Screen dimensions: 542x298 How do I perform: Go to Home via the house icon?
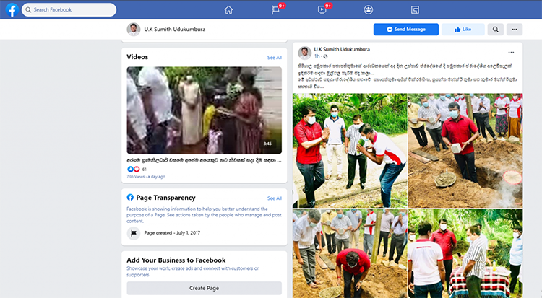point(228,10)
